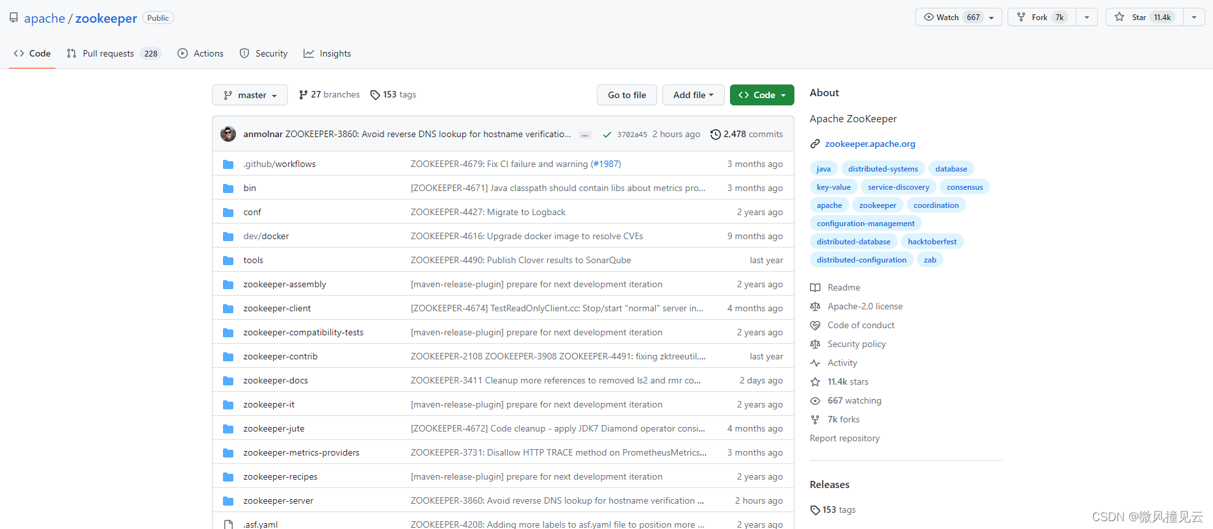Star the zookeeper repository

coord(1144,18)
